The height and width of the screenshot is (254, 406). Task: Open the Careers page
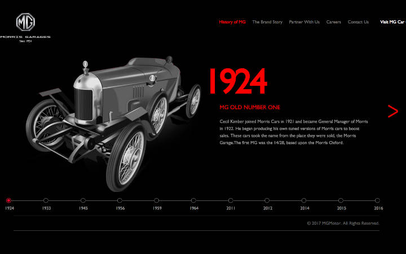(x=333, y=22)
